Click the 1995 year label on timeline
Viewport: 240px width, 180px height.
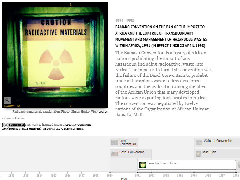click(194, 175)
